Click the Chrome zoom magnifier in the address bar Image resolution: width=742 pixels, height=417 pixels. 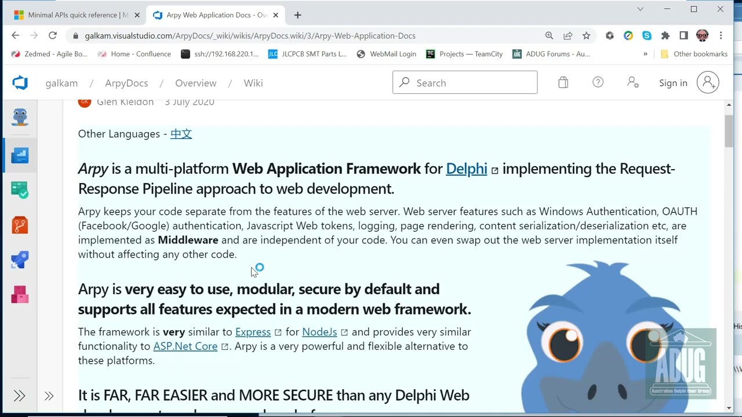(549, 35)
